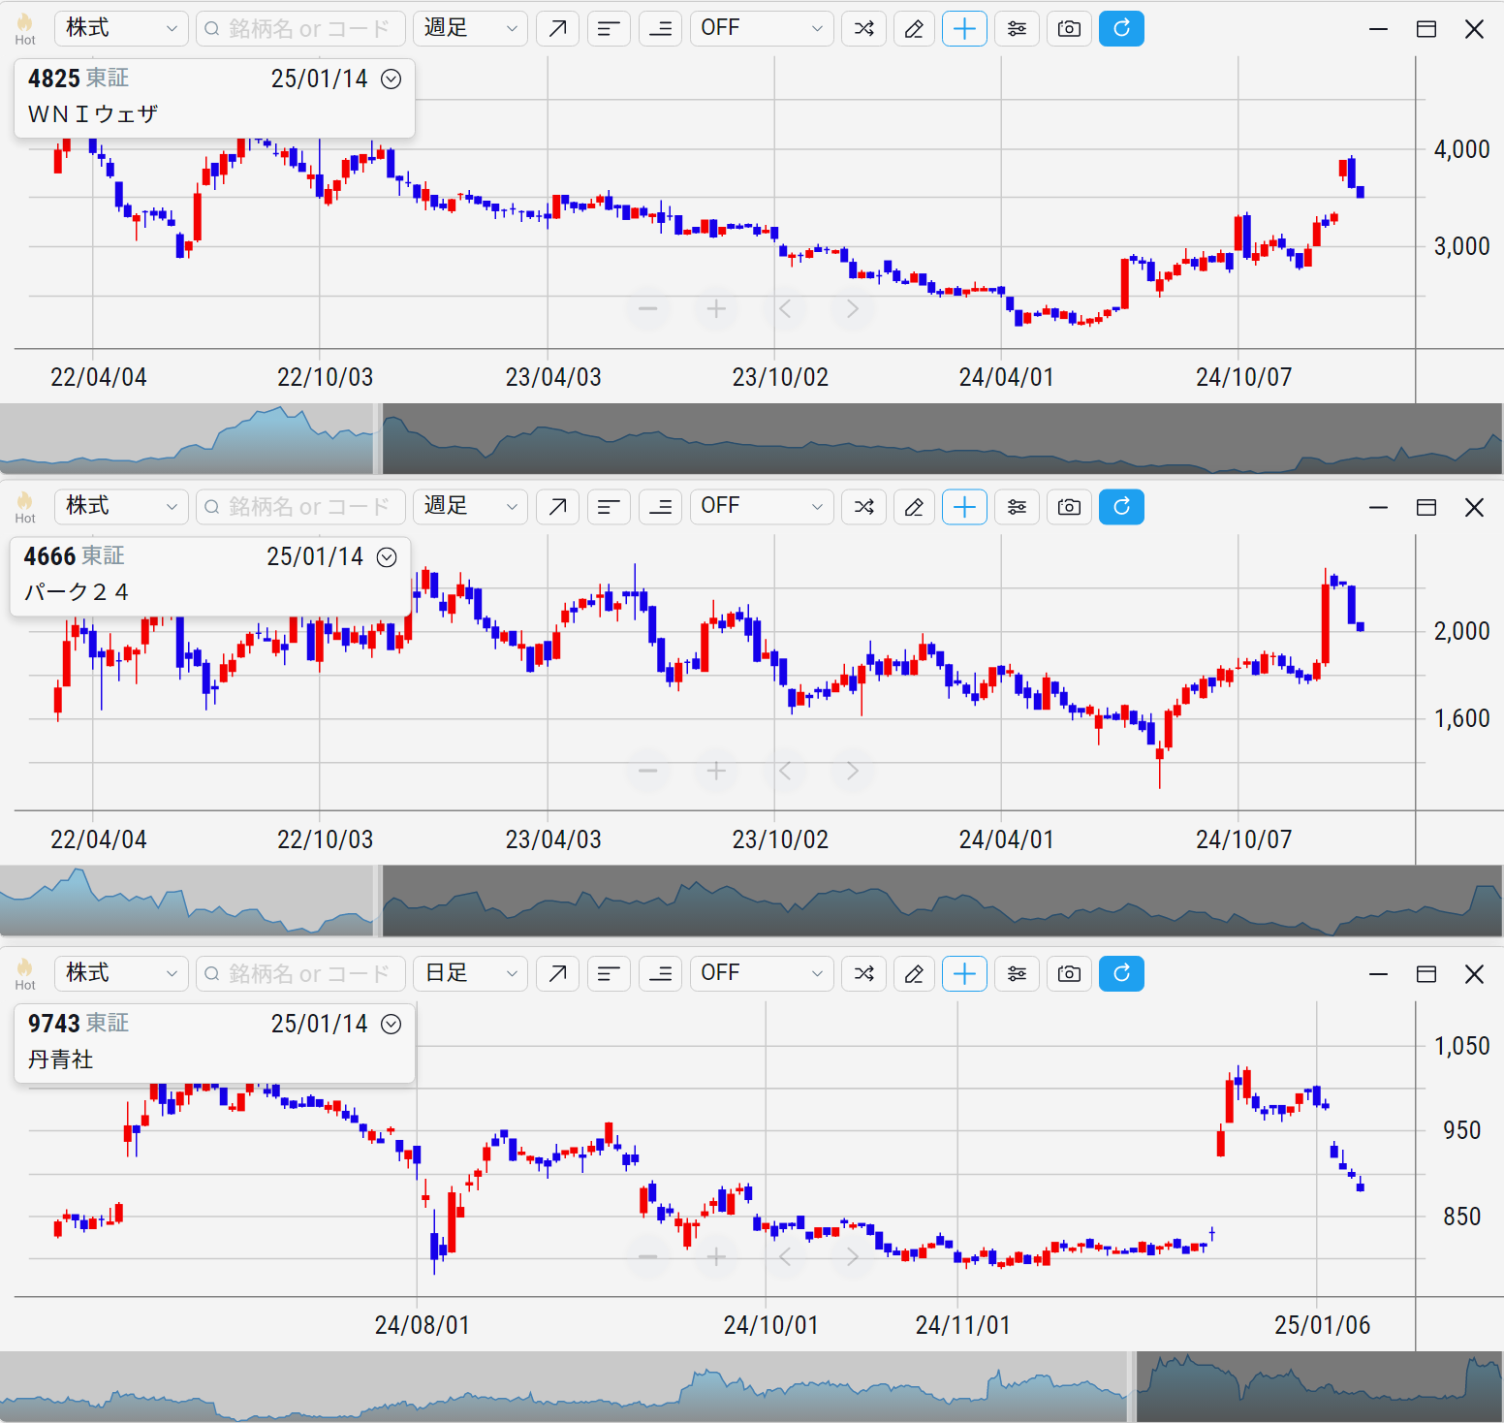This screenshot has width=1504, height=1423.
Task: Open the 株式 dropdown in 4825 chart
Action: click(x=121, y=29)
